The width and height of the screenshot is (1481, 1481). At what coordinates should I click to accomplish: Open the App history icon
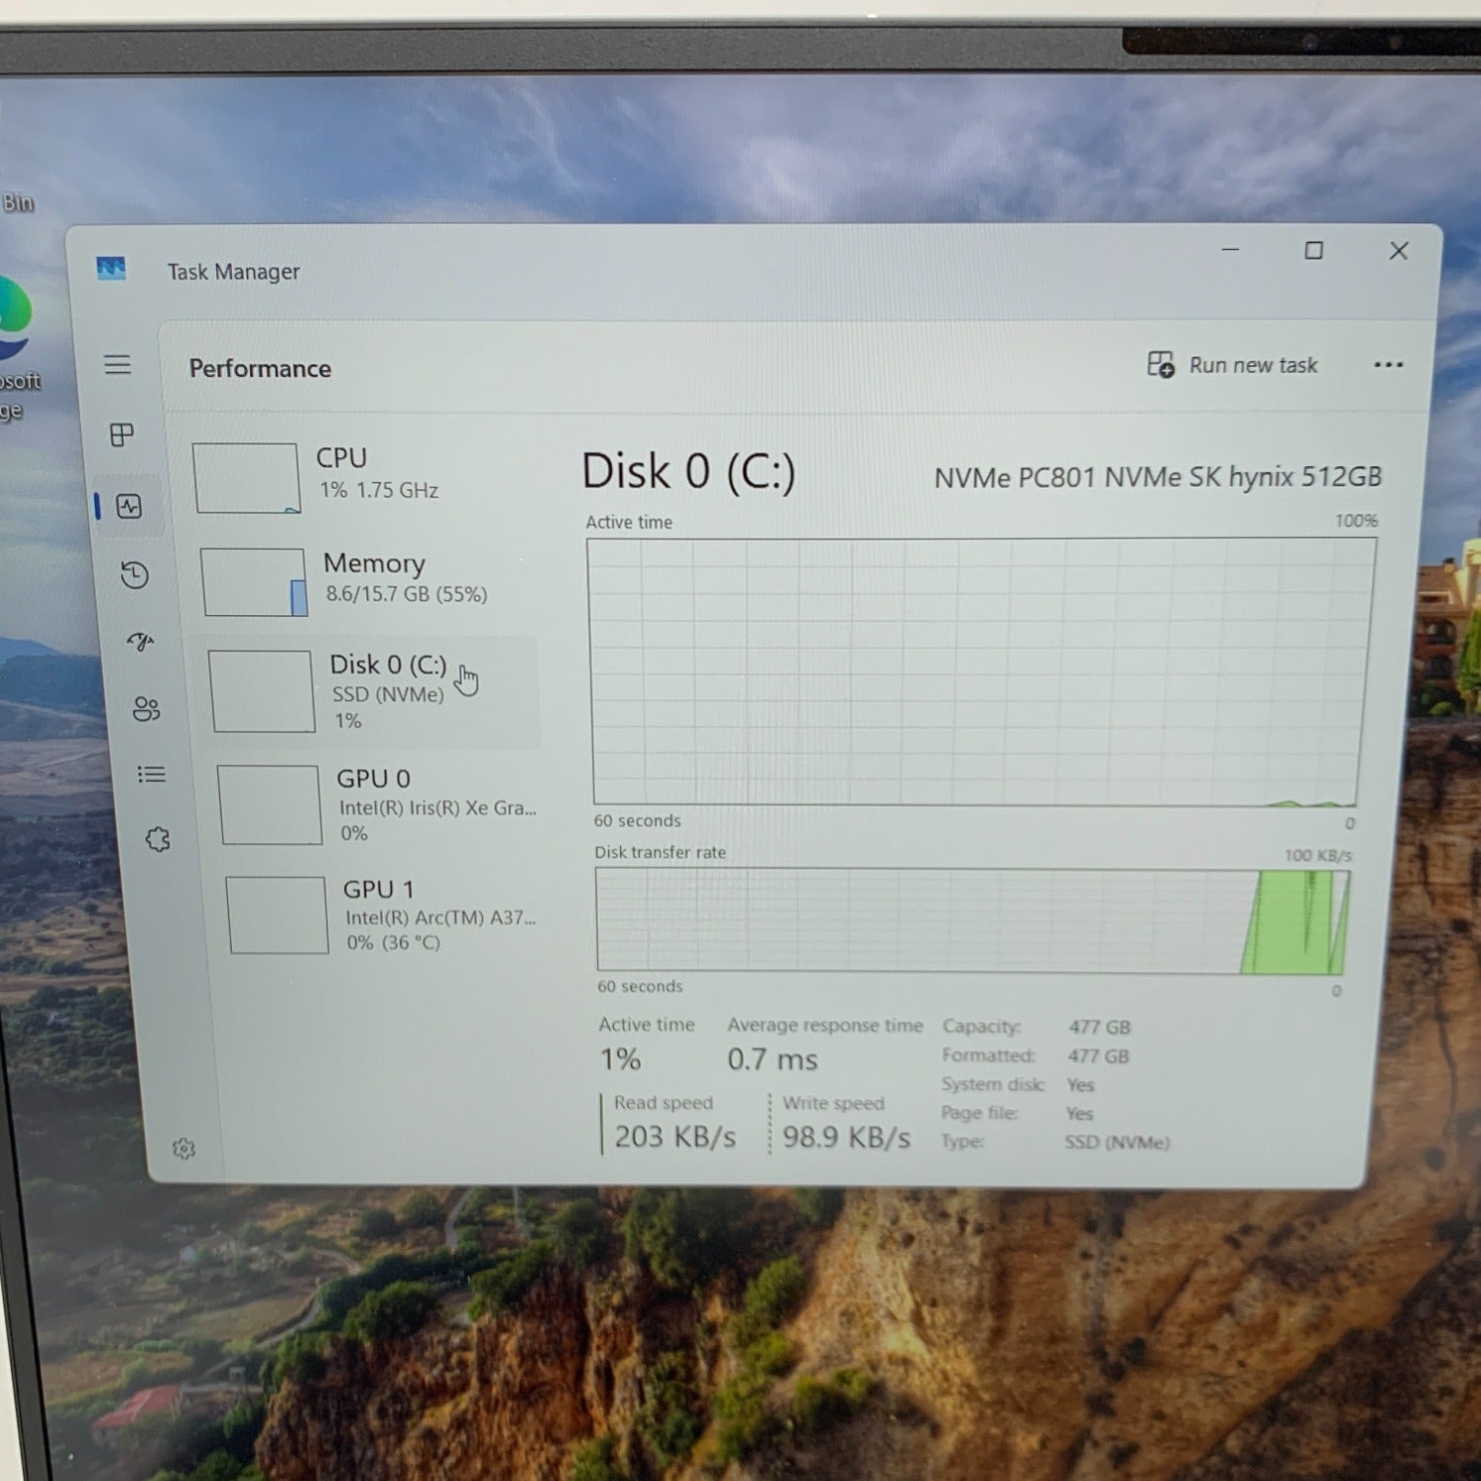135,575
